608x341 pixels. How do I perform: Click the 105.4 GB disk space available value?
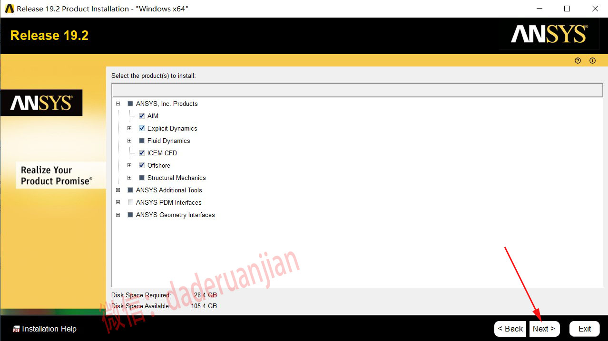pos(204,306)
